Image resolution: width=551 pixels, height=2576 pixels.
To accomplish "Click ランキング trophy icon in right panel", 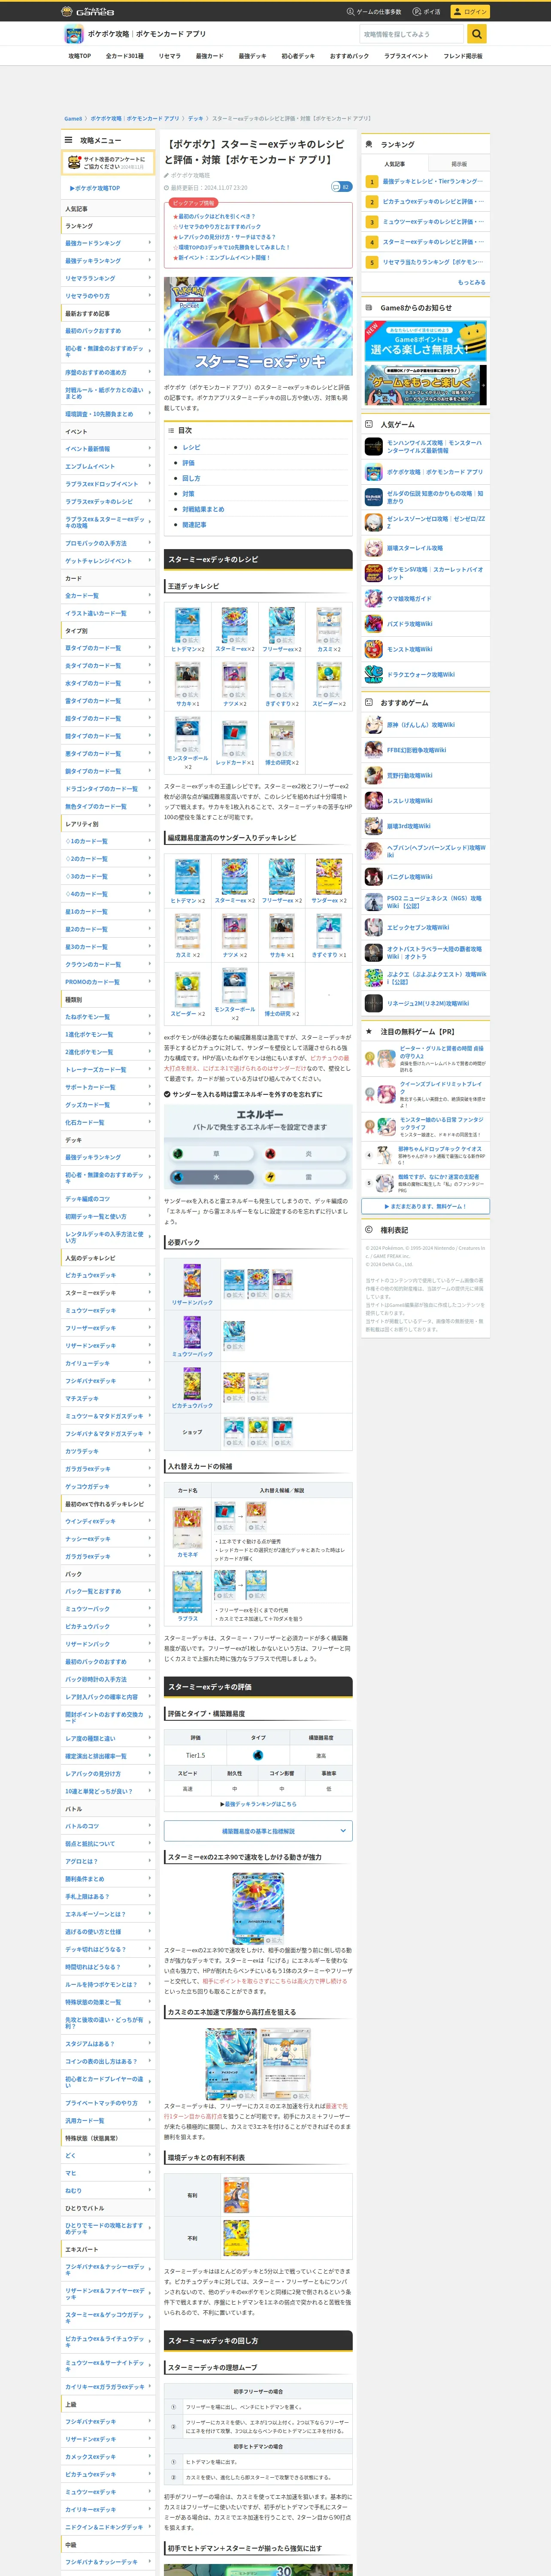I will click(369, 144).
